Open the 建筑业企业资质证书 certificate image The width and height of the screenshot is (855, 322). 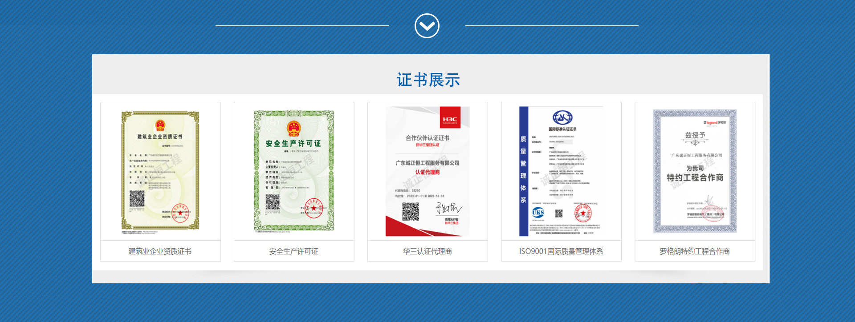160,171
